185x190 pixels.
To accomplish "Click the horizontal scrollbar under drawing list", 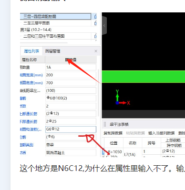I will click(44, 42).
